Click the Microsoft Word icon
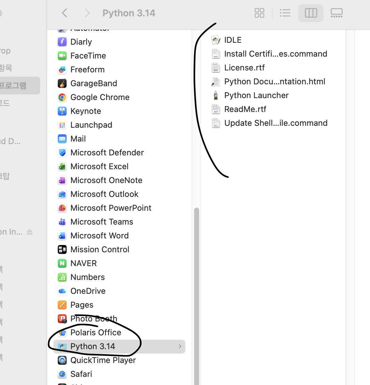The width and height of the screenshot is (370, 385). [x=62, y=236]
